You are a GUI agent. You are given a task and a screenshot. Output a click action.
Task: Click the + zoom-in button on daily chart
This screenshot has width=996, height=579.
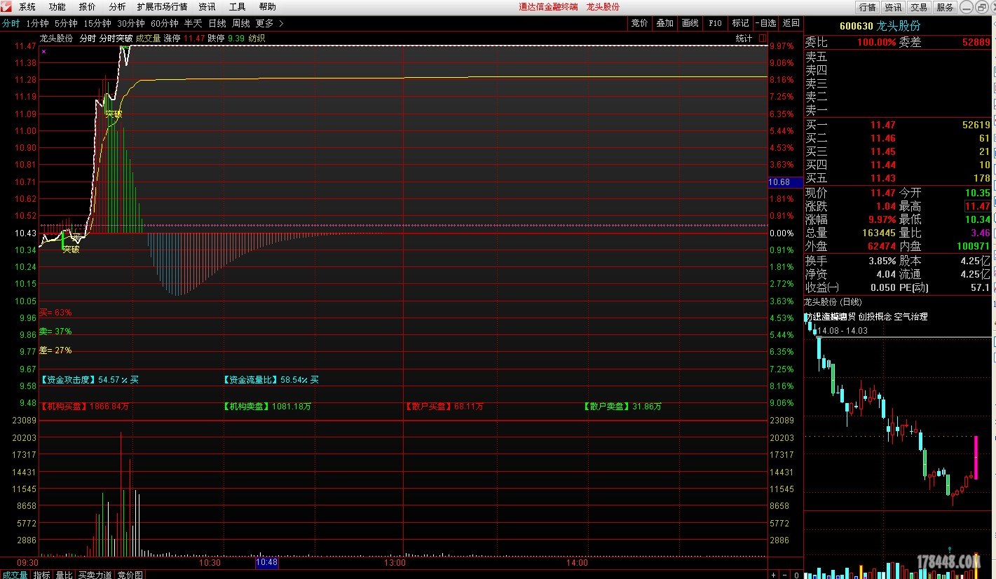tap(775, 575)
